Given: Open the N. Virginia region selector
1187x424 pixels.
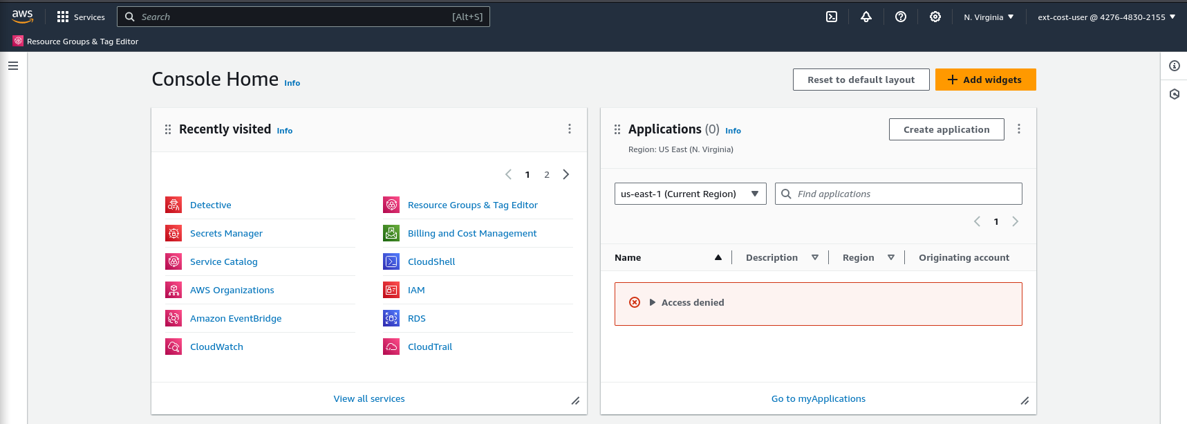Looking at the screenshot, I should point(989,17).
